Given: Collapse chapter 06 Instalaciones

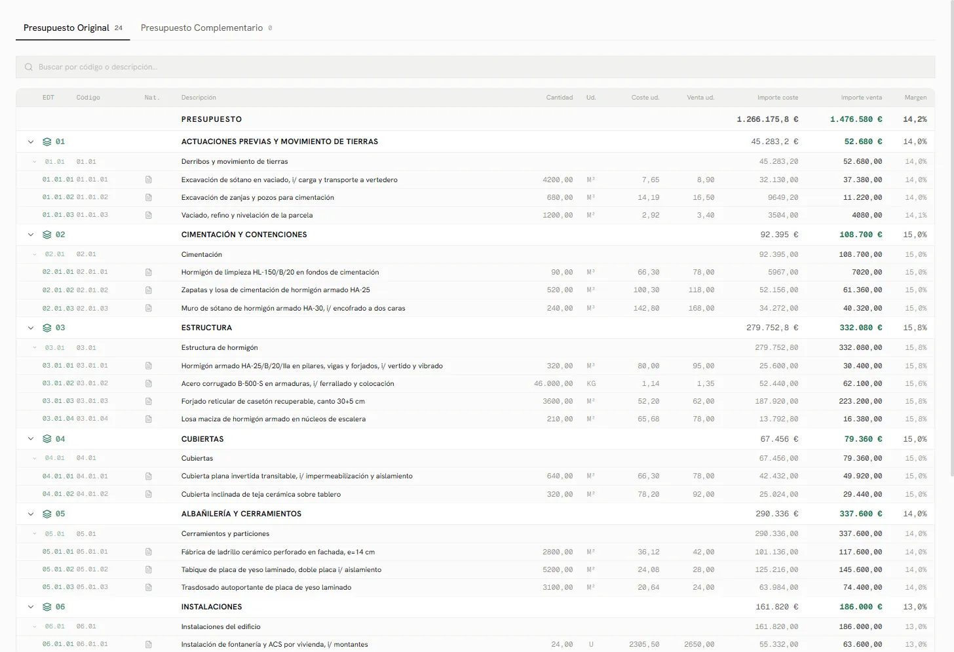Looking at the screenshot, I should (31, 607).
